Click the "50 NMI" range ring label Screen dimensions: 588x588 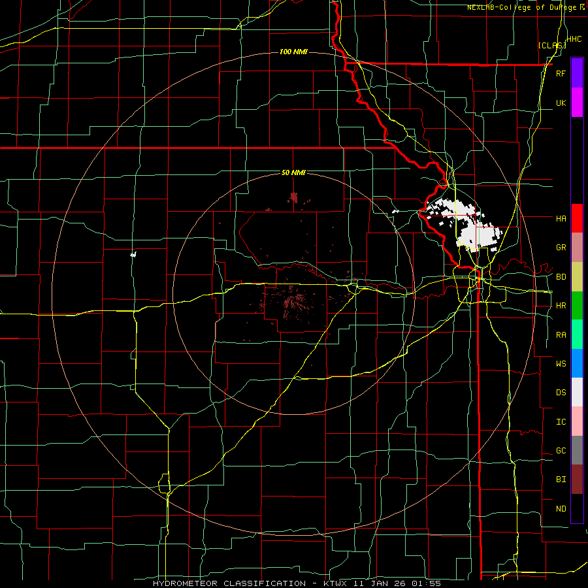[293, 172]
